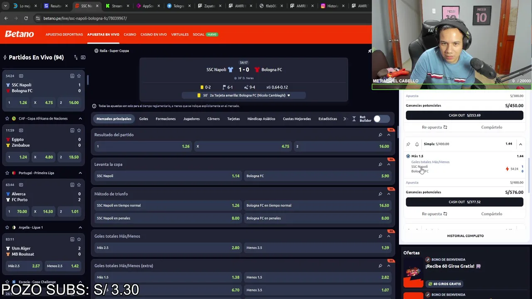Screen dimensions: 532x299
Task: Go back using the browser back arrow
Action: pyautogui.click(x=6, y=18)
